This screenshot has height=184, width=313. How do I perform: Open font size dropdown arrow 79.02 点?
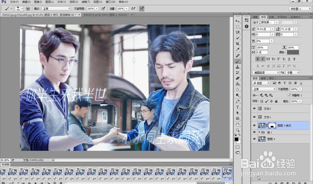click(272, 29)
